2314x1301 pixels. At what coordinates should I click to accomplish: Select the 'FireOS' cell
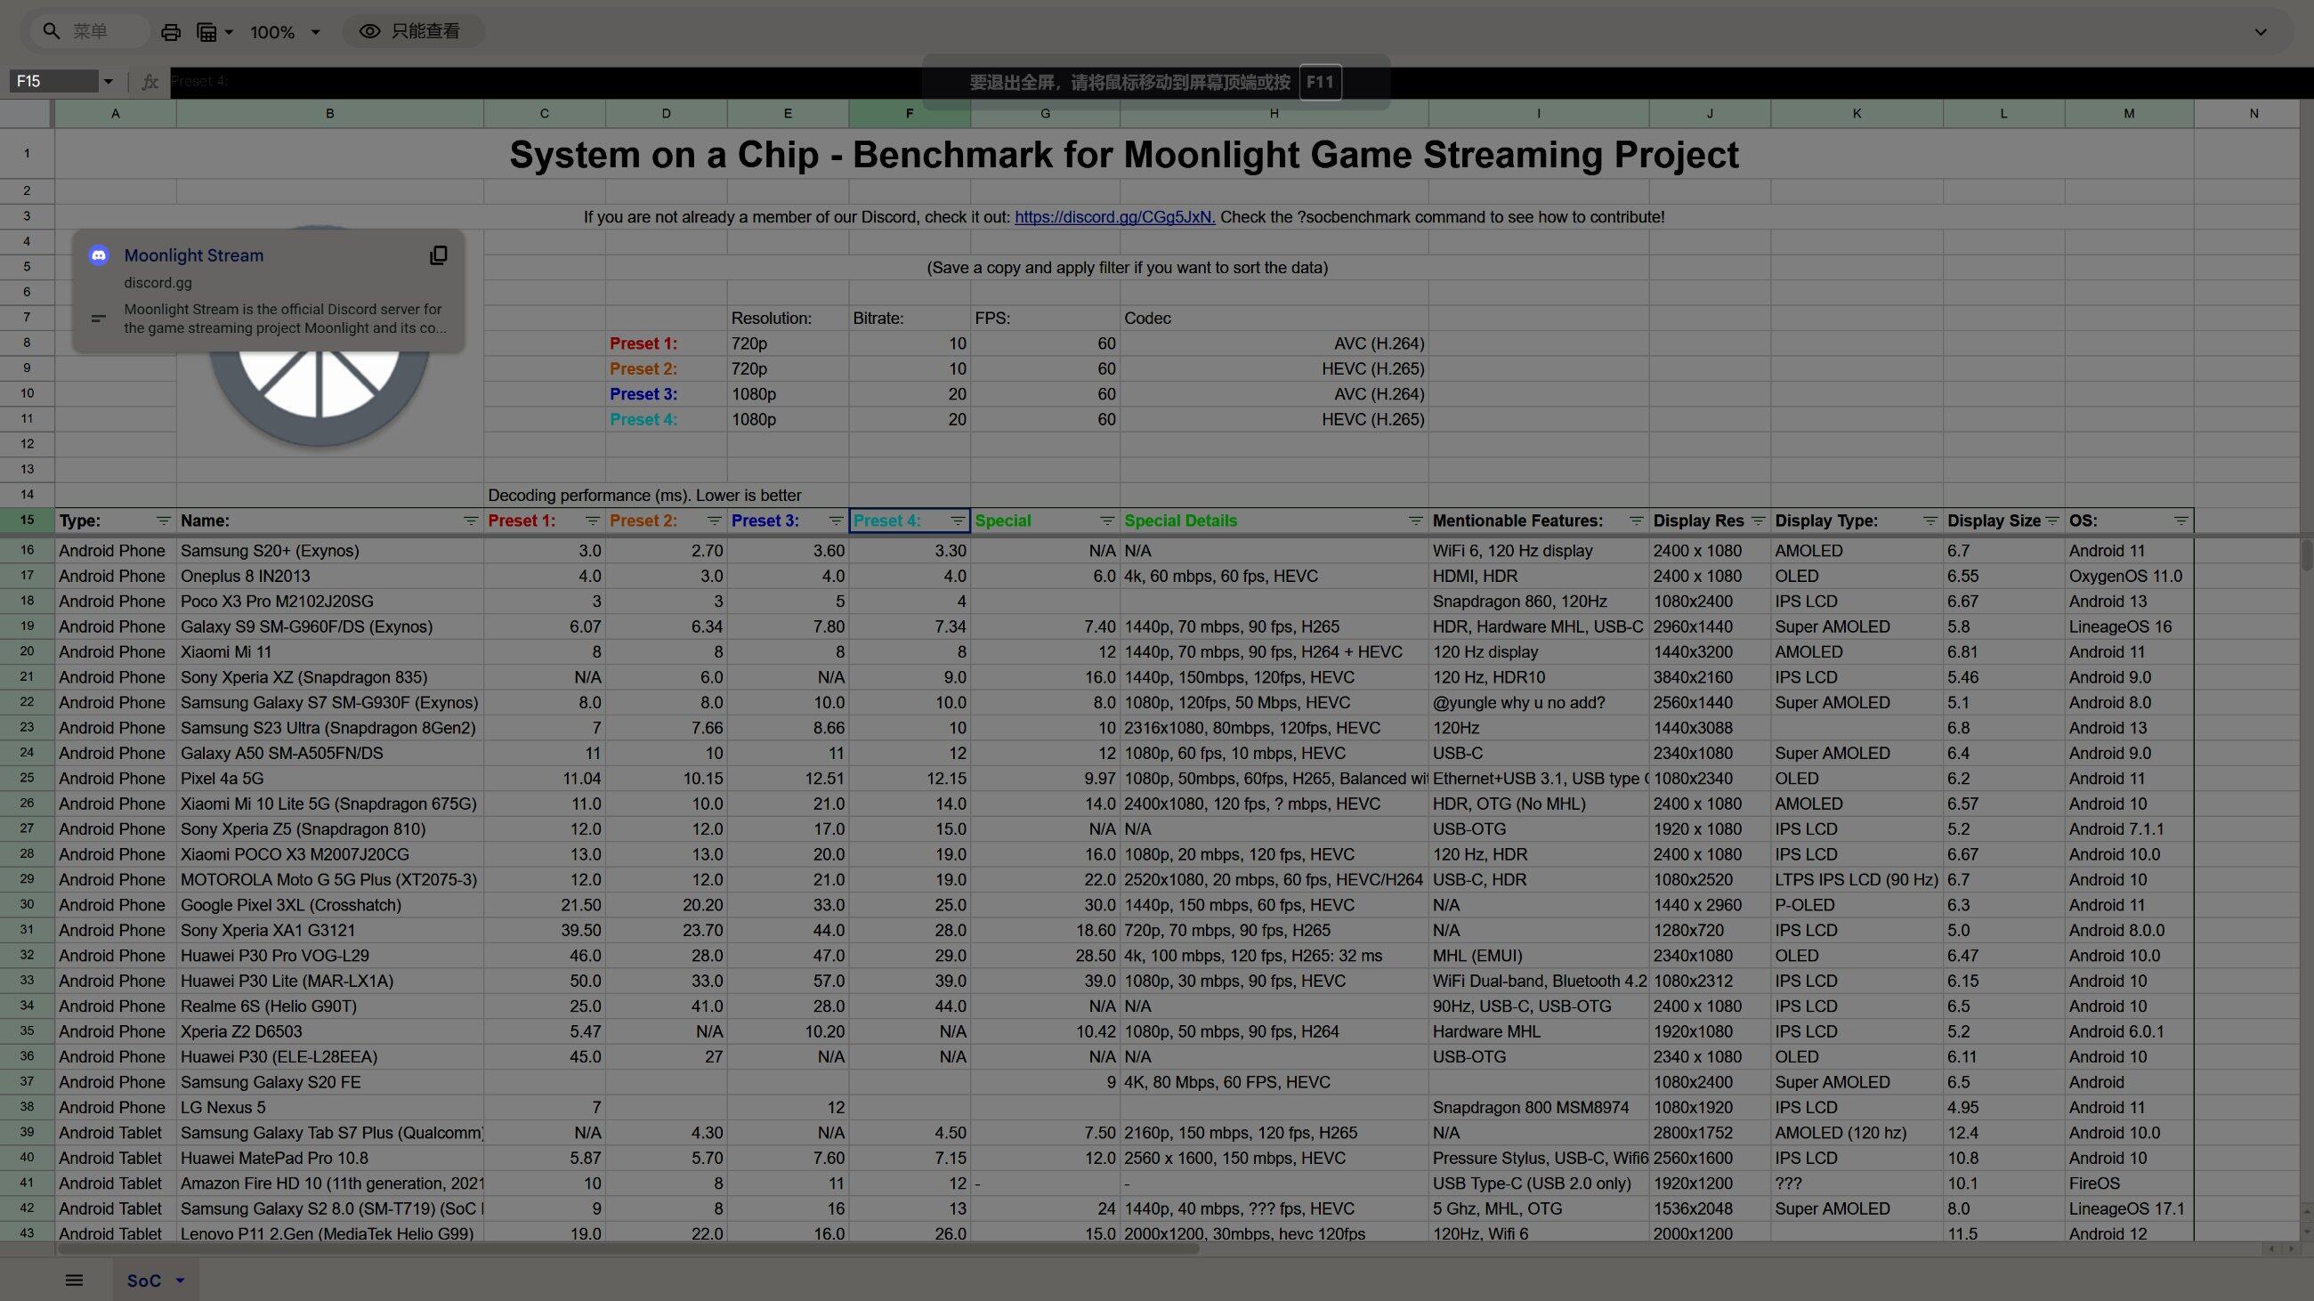click(2129, 1184)
